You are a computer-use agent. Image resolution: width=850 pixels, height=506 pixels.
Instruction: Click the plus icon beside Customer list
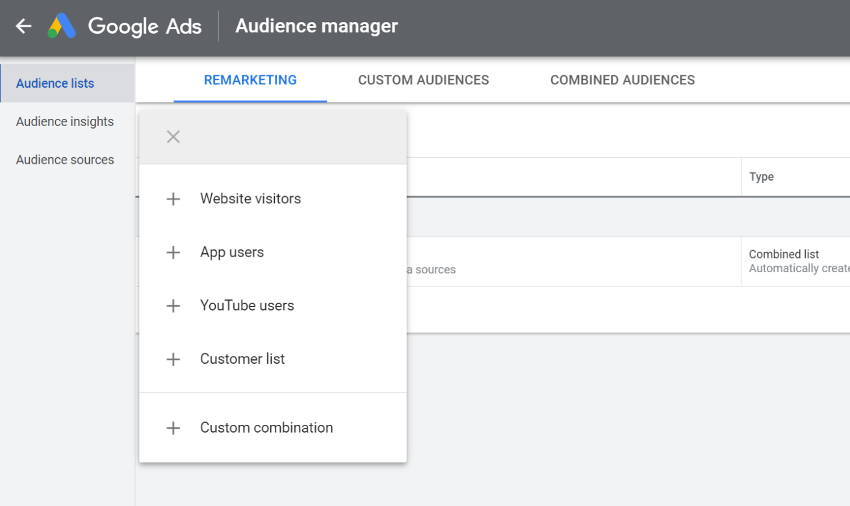pos(173,359)
